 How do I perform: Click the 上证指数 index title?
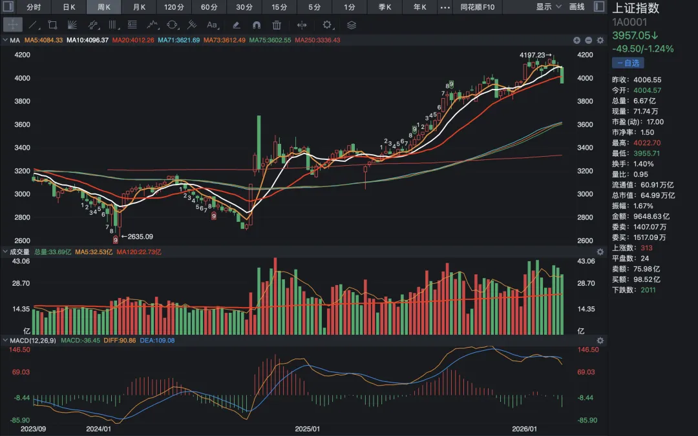[636, 8]
